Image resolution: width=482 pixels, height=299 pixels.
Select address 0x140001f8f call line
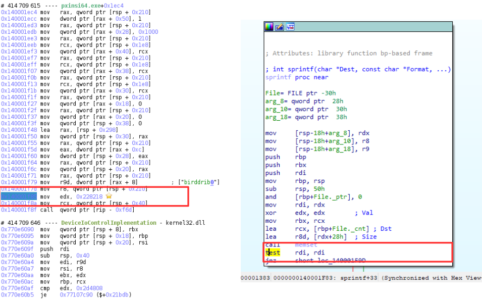tap(19, 209)
